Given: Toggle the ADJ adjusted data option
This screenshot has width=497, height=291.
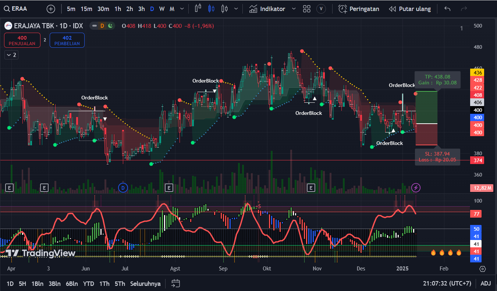Looking at the screenshot, I should pos(486,284).
